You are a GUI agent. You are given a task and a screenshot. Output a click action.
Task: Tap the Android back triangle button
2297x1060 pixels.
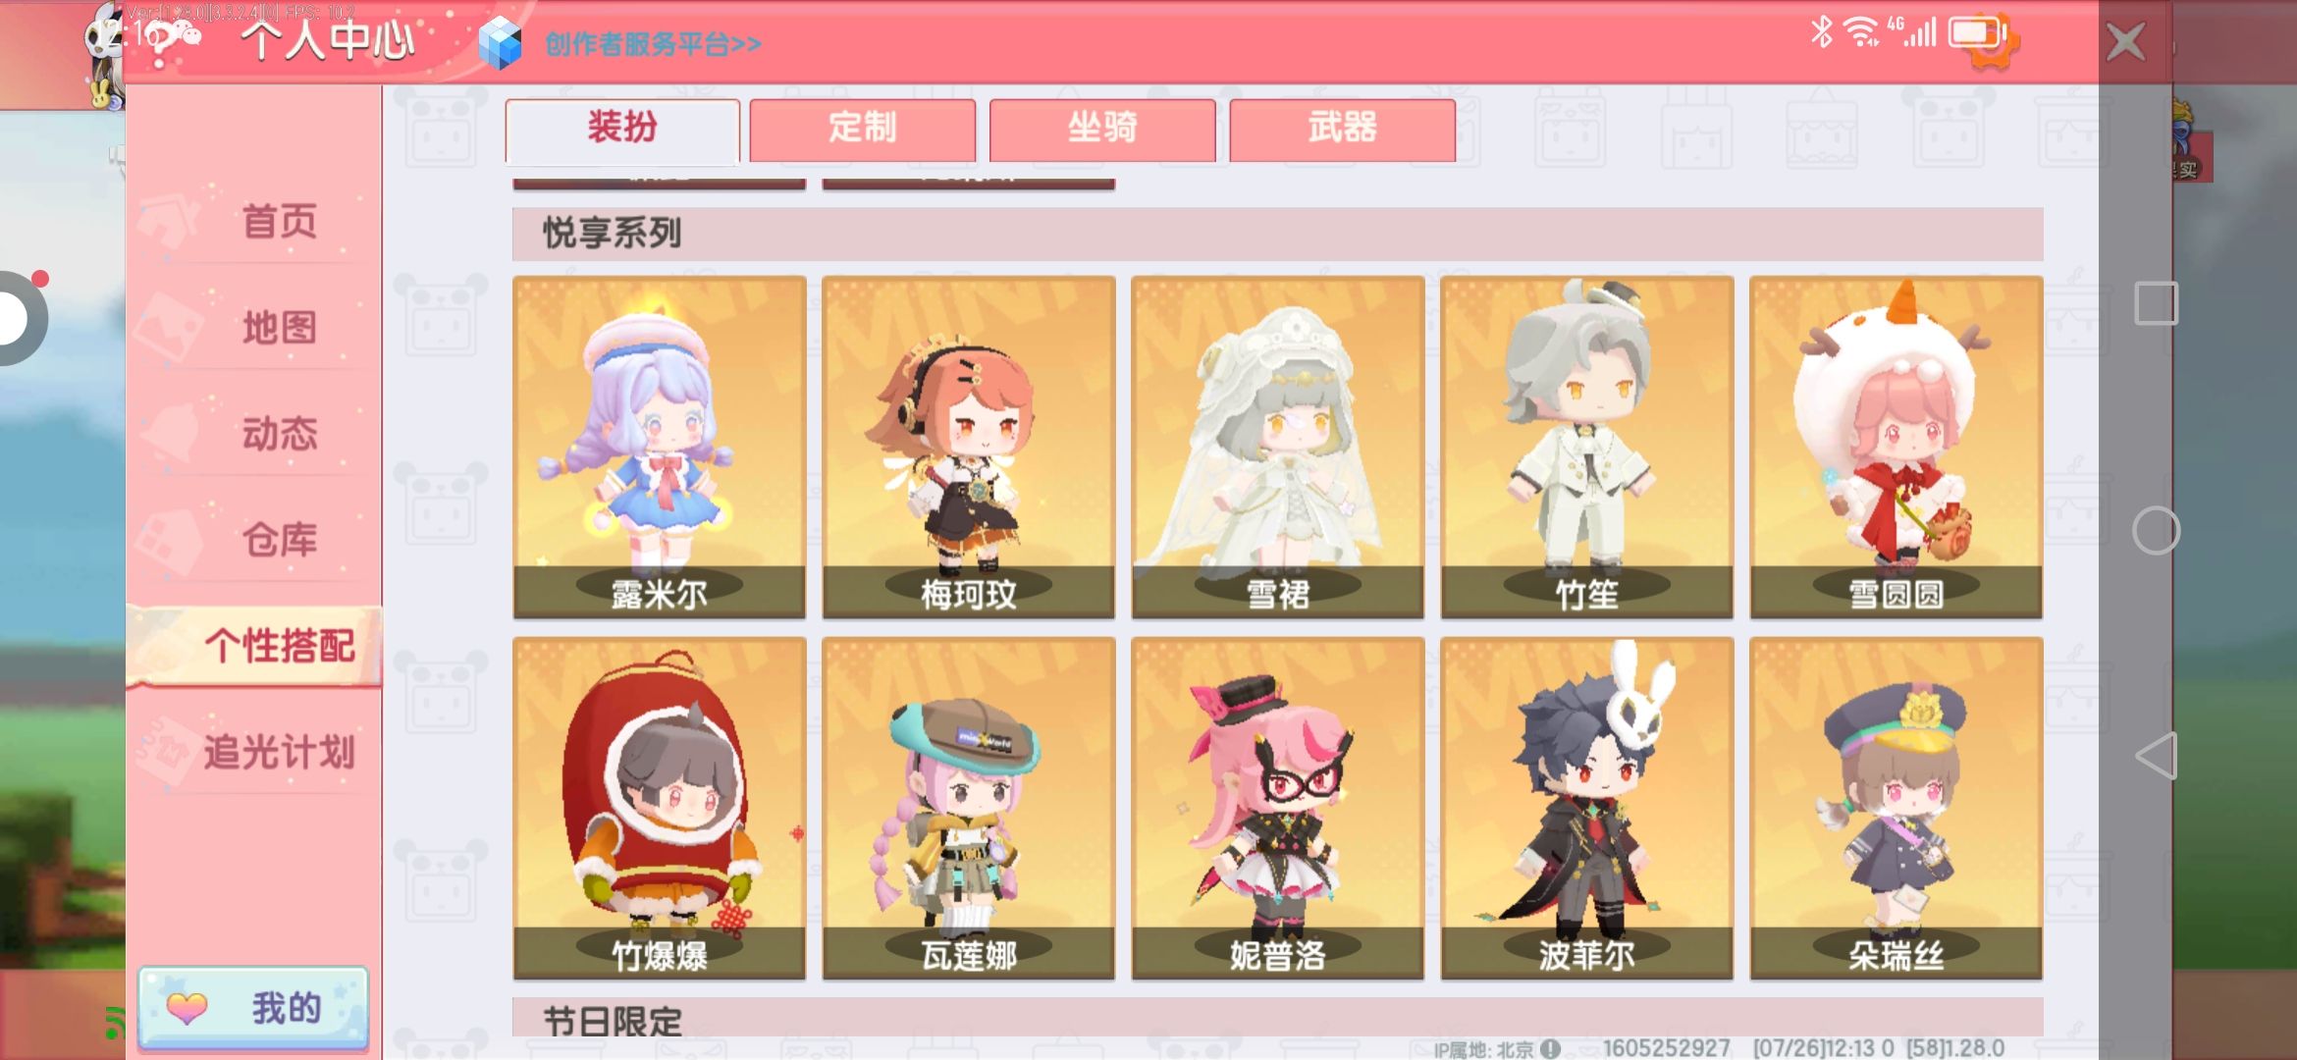click(2156, 756)
